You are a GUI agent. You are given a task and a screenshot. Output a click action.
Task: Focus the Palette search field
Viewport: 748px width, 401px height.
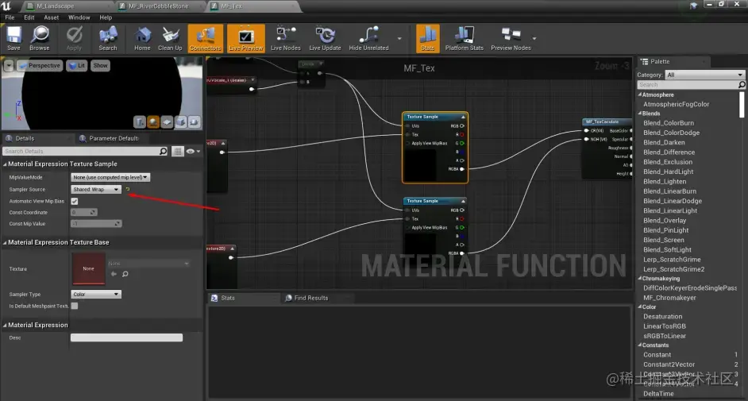(688, 84)
